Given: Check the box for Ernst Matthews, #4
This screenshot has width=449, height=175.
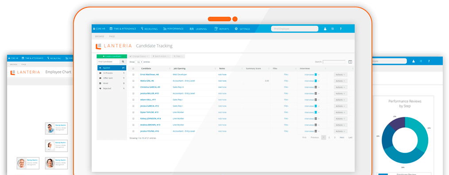Looking at the screenshot, I should (133, 74).
